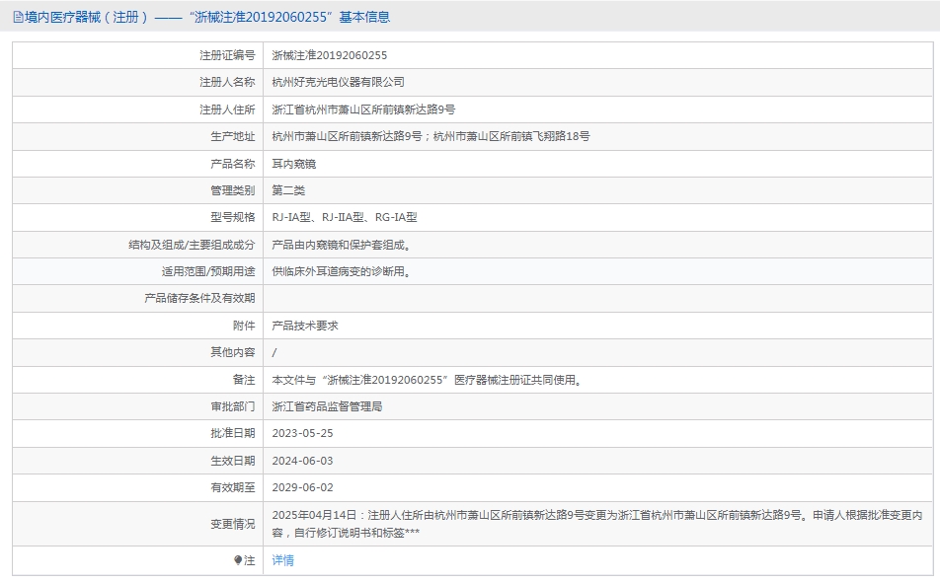Click the 生效日期 label
940x583 pixels.
[x=233, y=460]
